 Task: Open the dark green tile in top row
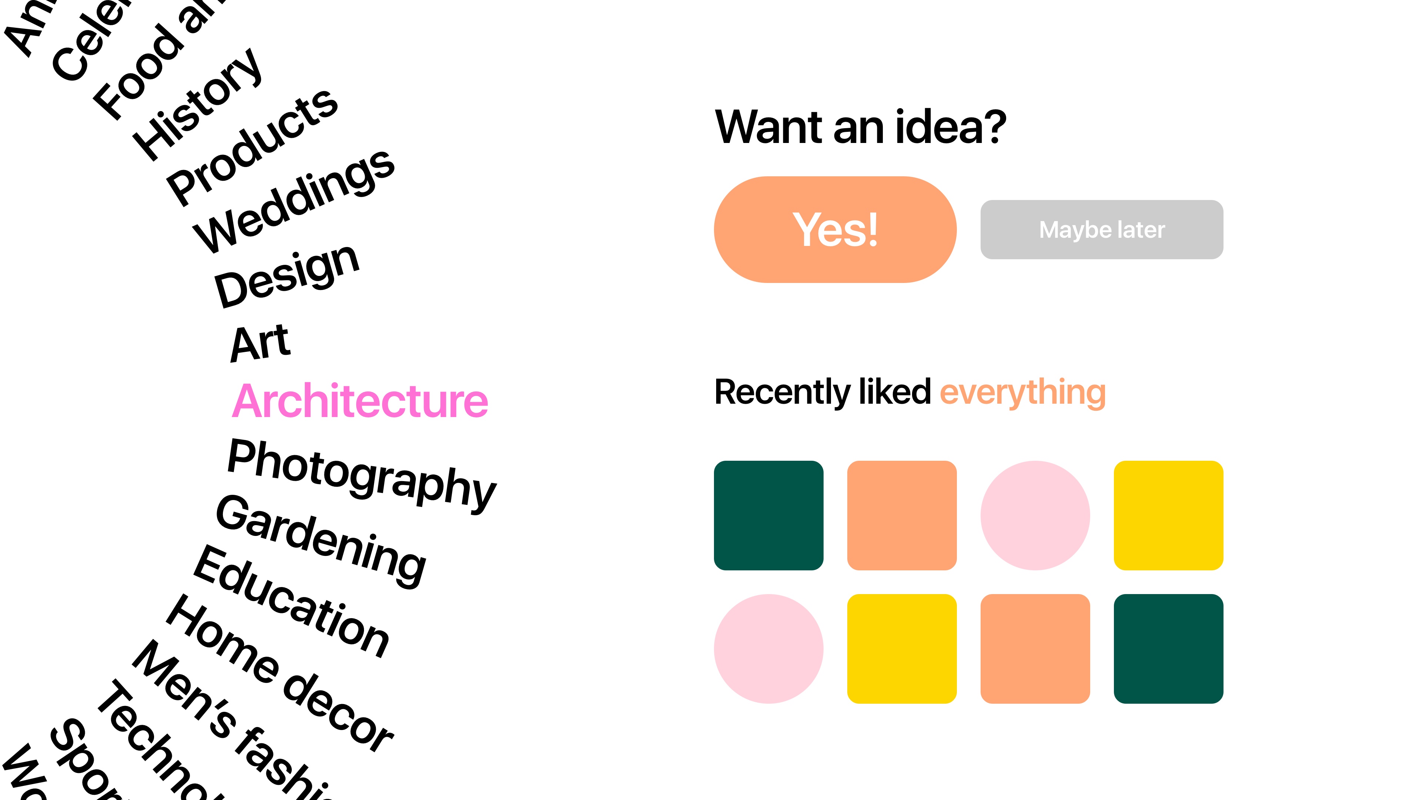pyautogui.click(x=768, y=516)
